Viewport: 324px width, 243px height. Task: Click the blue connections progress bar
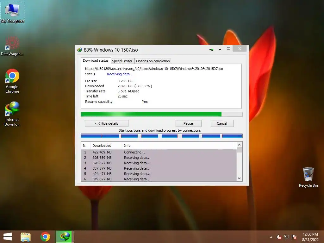click(162, 136)
